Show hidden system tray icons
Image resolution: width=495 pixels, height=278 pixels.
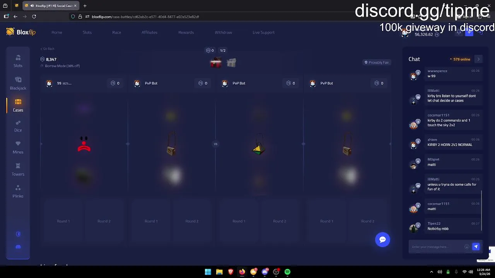[432, 272]
